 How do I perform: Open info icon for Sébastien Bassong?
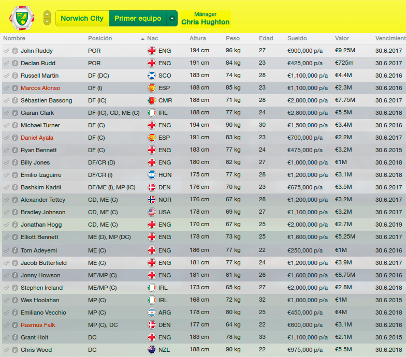15,100
